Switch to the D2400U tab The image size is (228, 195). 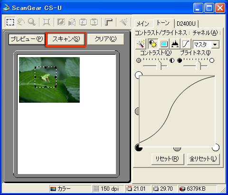click(186, 24)
